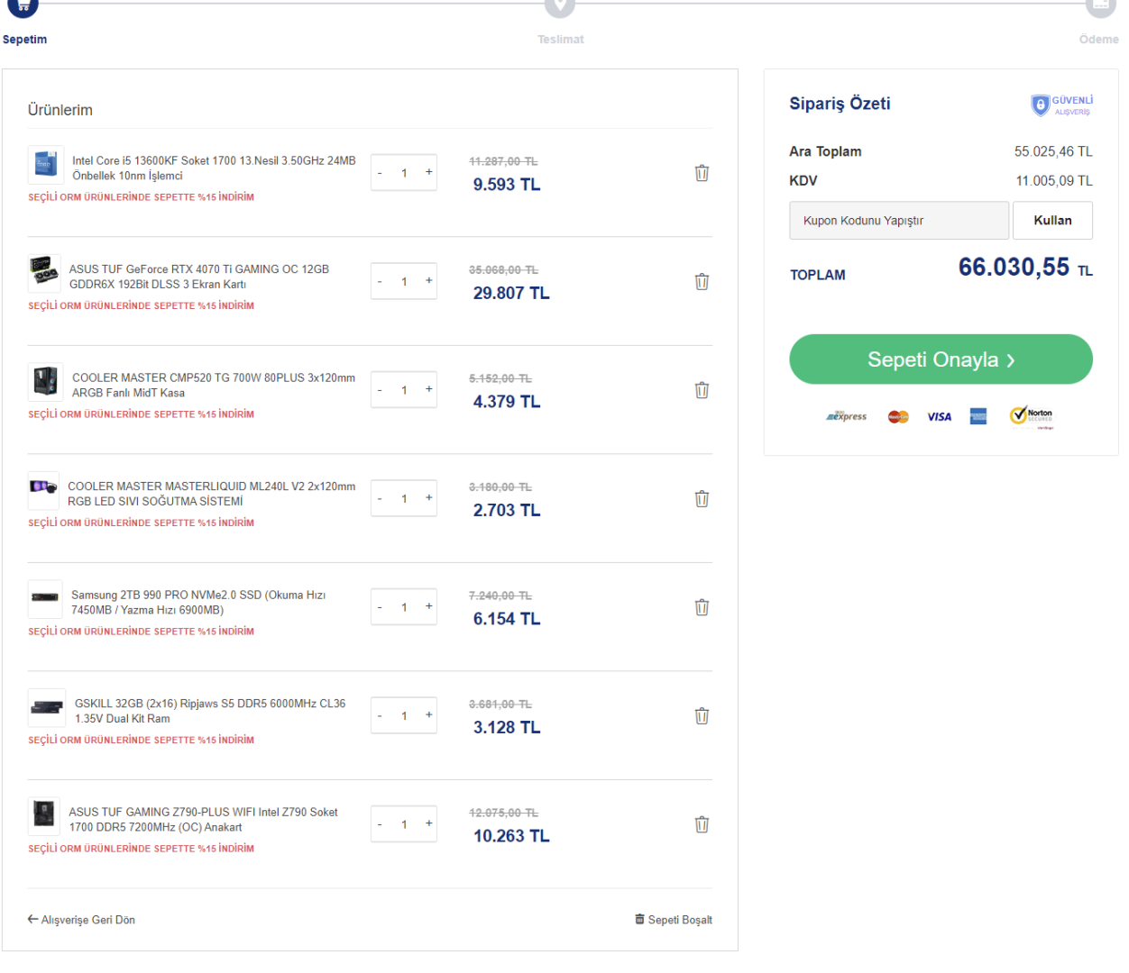Go back via Alışverişe Geri Dön
The height and width of the screenshot is (973, 1129).
[x=81, y=920]
